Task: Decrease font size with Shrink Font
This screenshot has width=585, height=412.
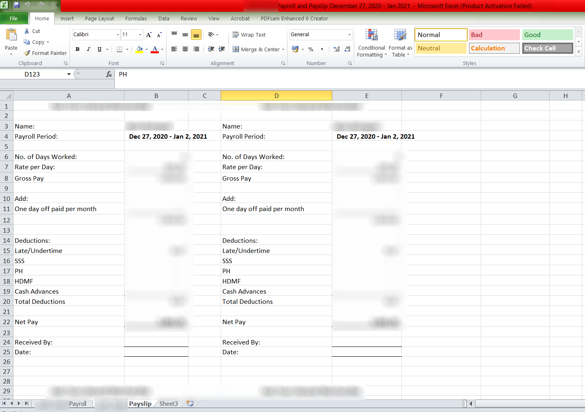Action: click(159, 35)
